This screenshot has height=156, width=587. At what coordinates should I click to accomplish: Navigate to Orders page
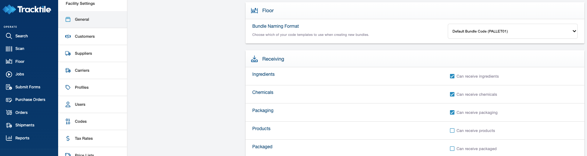pos(21,113)
